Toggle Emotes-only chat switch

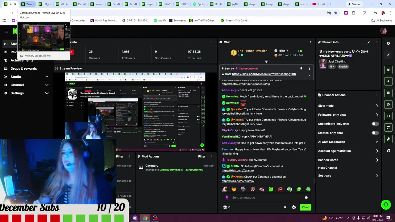pyautogui.click(x=375, y=133)
